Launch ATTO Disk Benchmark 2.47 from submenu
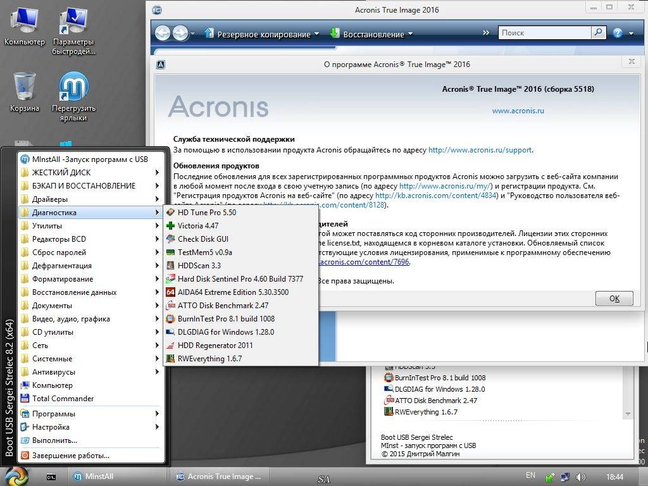 coord(241,306)
